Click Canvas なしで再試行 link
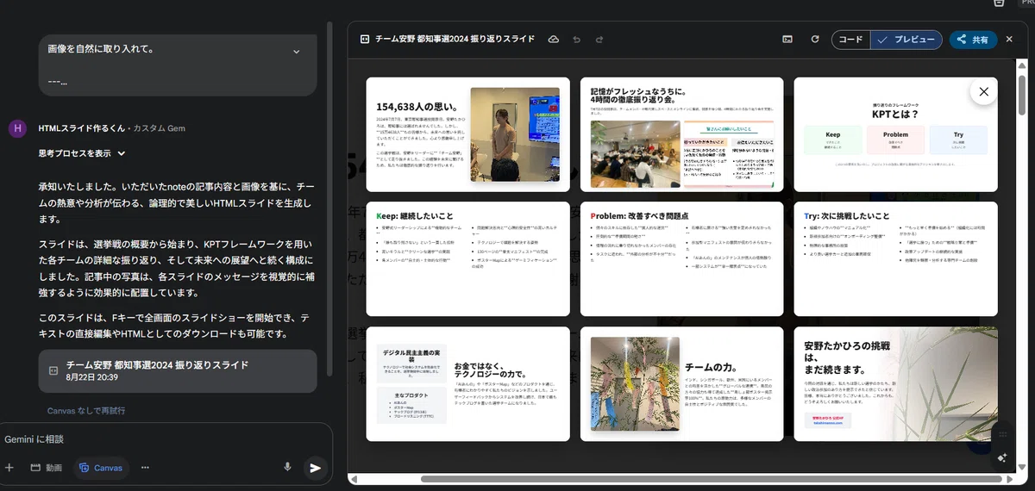1035x491 pixels. tap(86, 411)
